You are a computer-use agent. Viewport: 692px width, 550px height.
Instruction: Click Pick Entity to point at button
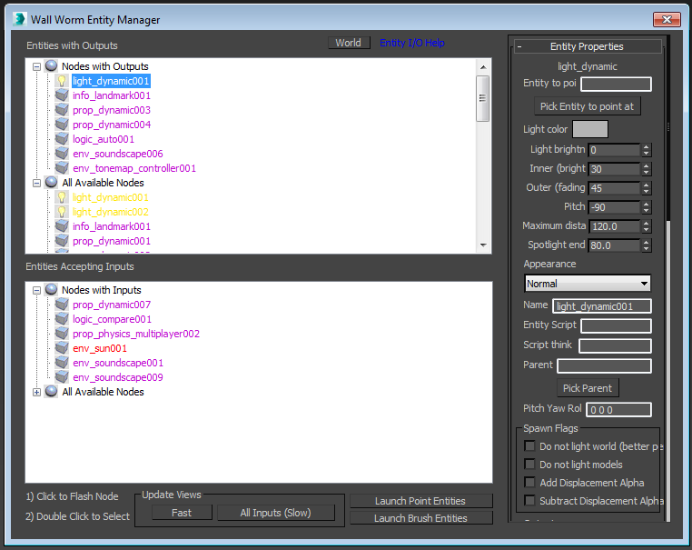587,106
